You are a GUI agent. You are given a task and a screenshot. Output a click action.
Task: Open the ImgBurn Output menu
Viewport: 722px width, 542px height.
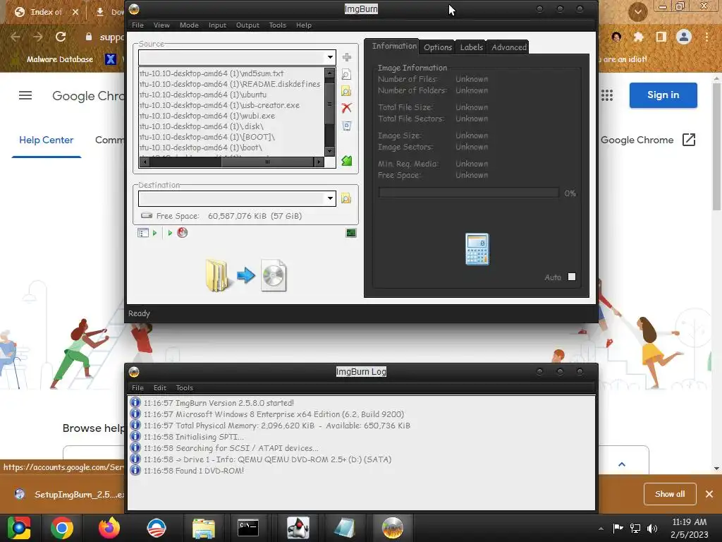(x=247, y=25)
